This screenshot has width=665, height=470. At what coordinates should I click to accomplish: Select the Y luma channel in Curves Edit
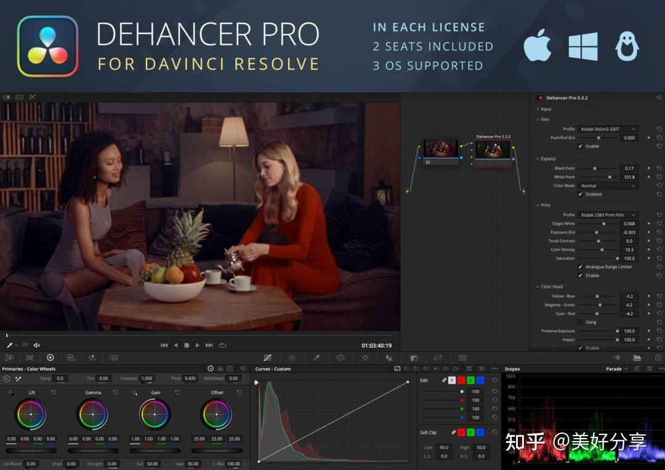(452, 380)
